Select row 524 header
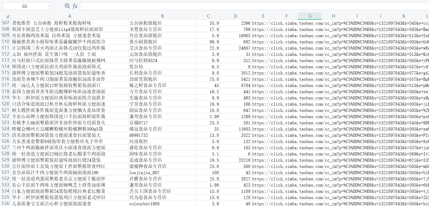 pyautogui.click(x=5, y=129)
